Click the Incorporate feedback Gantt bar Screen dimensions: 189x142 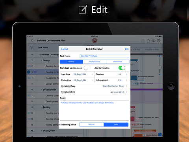134,78
